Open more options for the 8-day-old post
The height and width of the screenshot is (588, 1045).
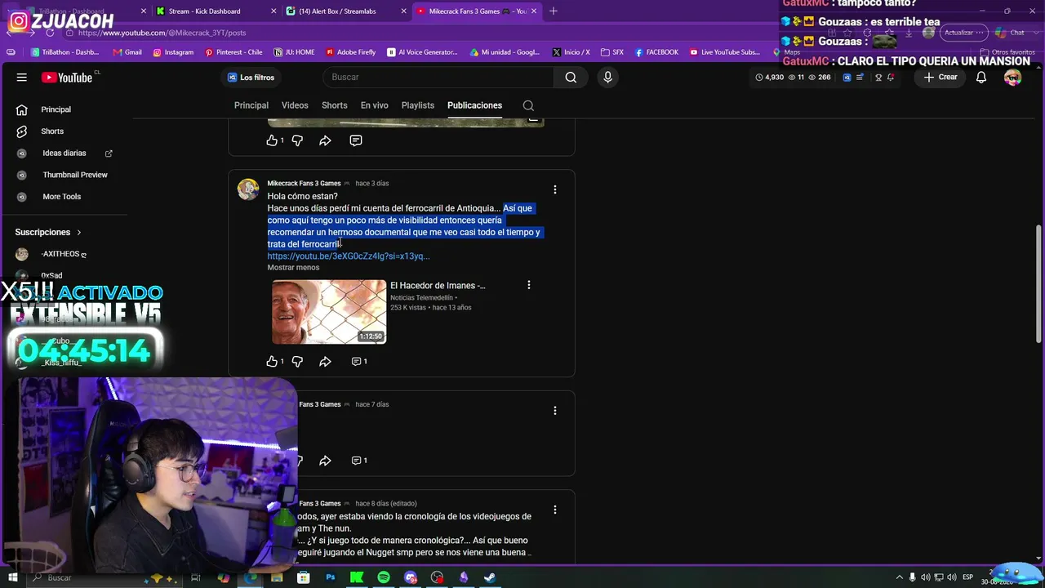555,510
